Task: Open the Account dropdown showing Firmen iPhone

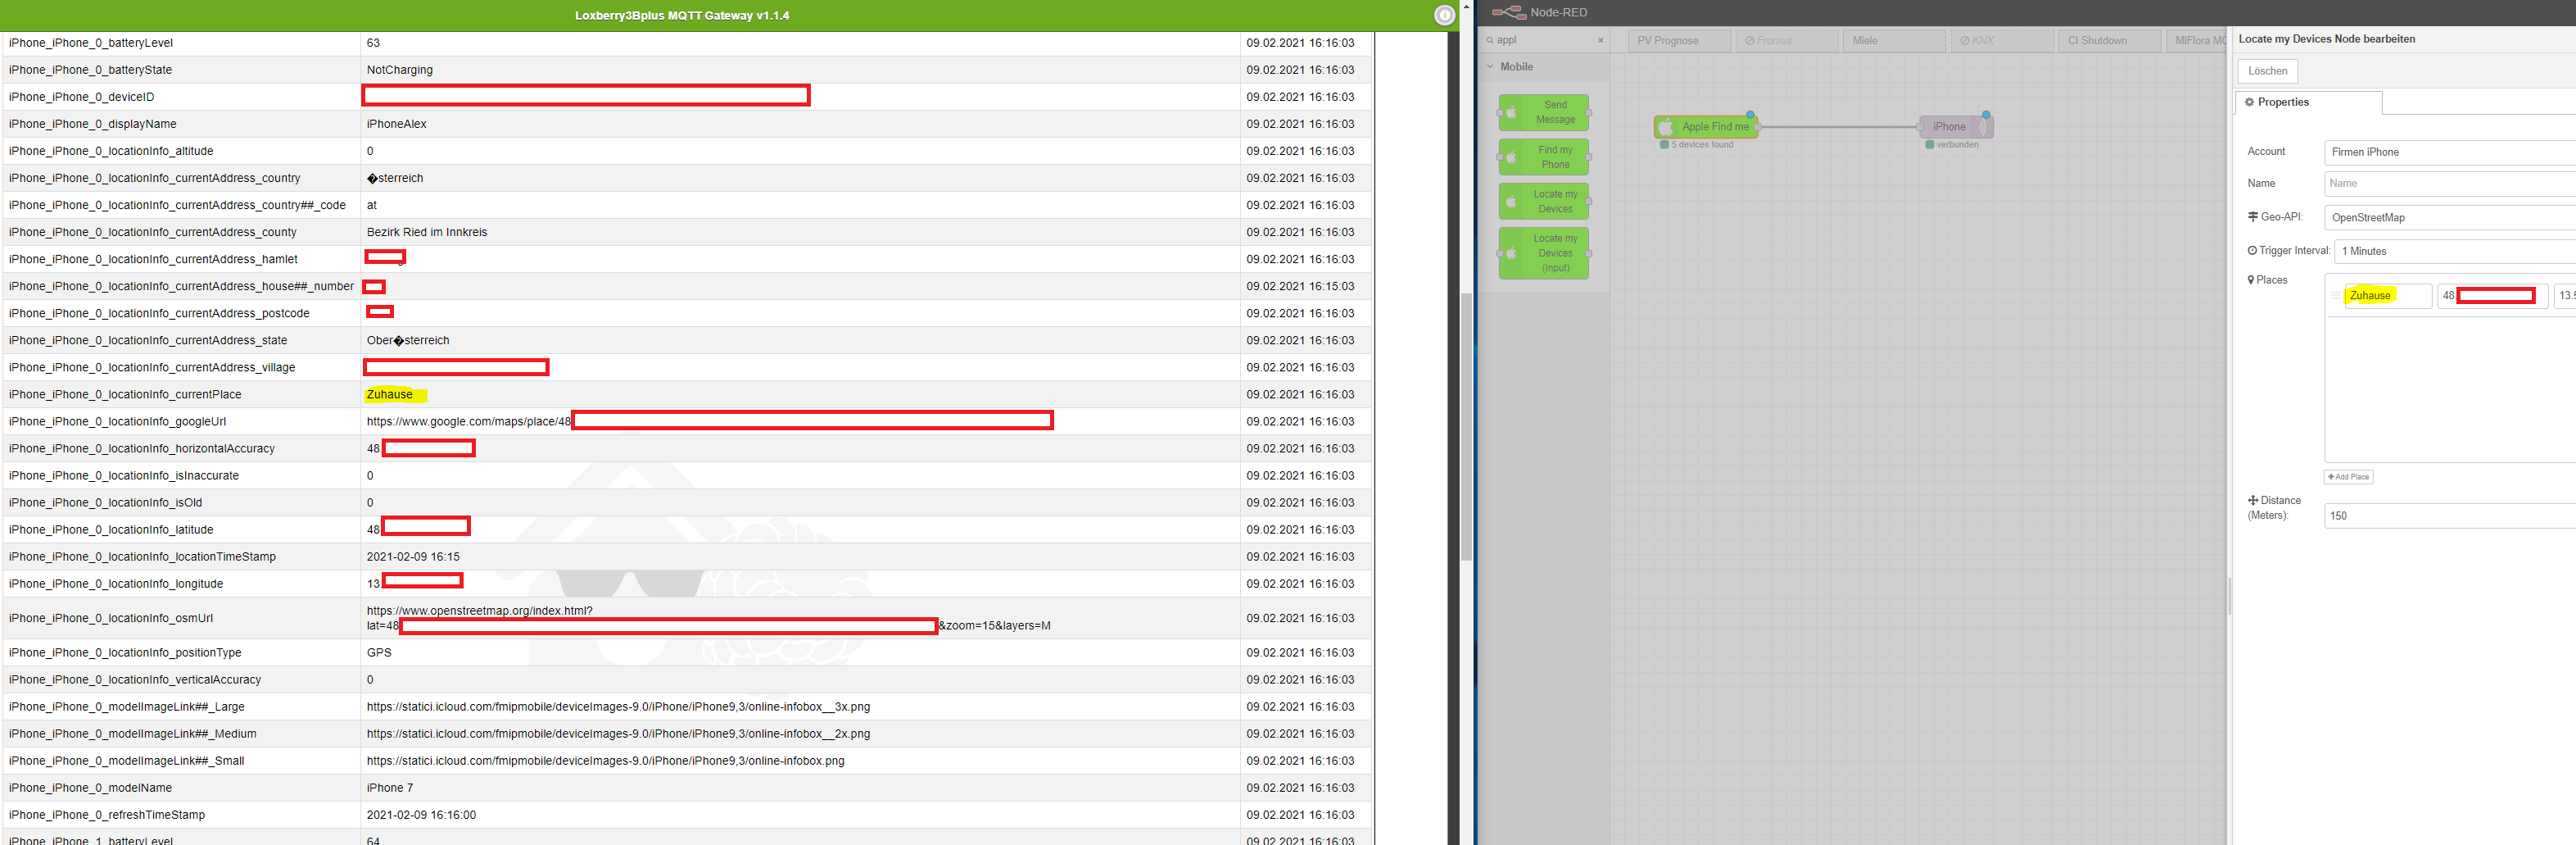Action: click(2450, 152)
